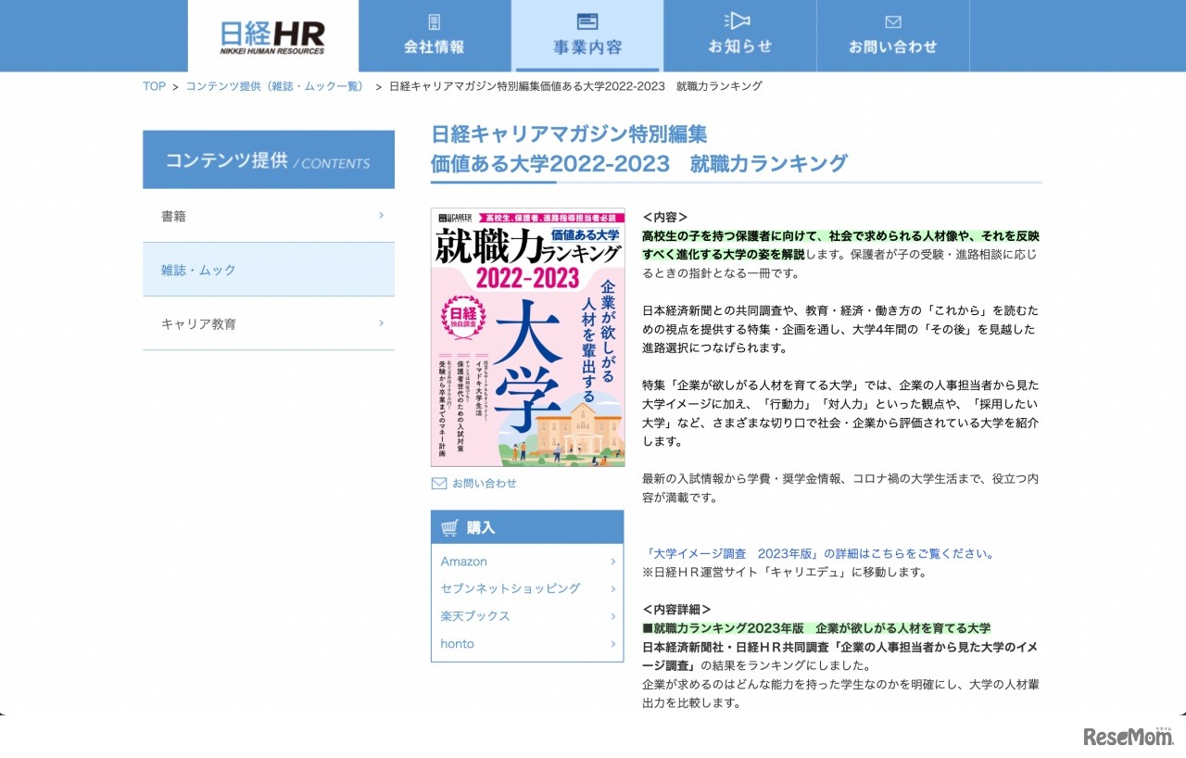Select 雑誌・ムック in the sidebar
The height and width of the screenshot is (758, 1186).
click(x=269, y=270)
